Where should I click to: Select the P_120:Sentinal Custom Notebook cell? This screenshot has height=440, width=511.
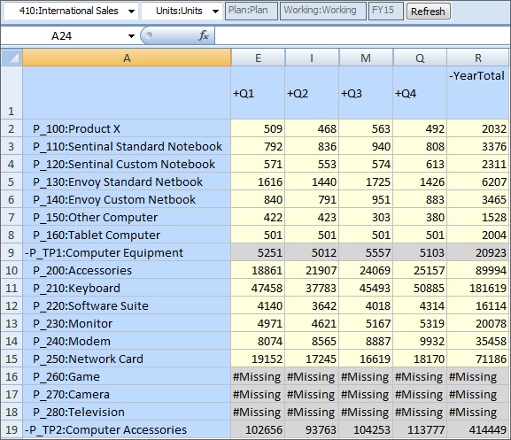click(x=127, y=164)
